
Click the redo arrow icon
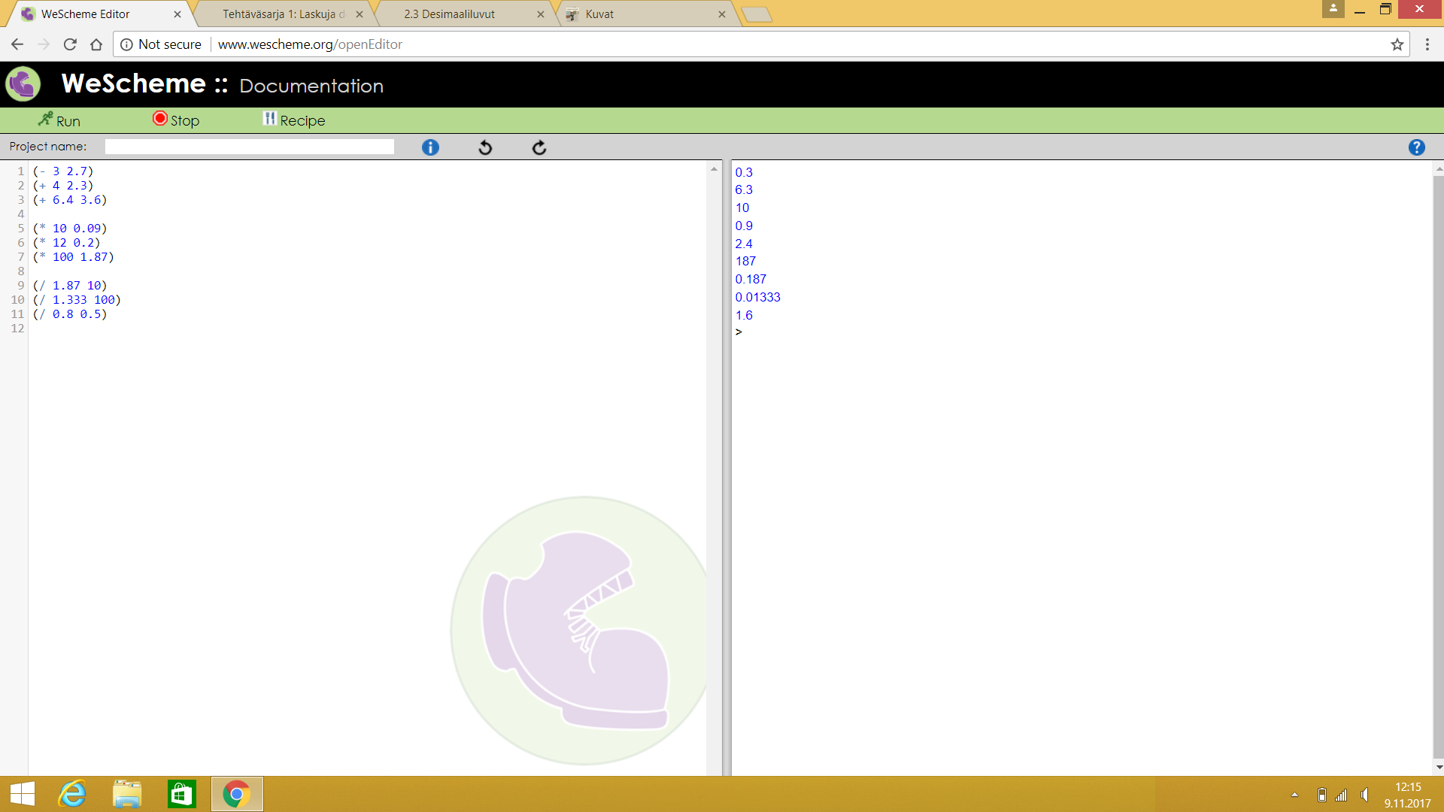(539, 147)
